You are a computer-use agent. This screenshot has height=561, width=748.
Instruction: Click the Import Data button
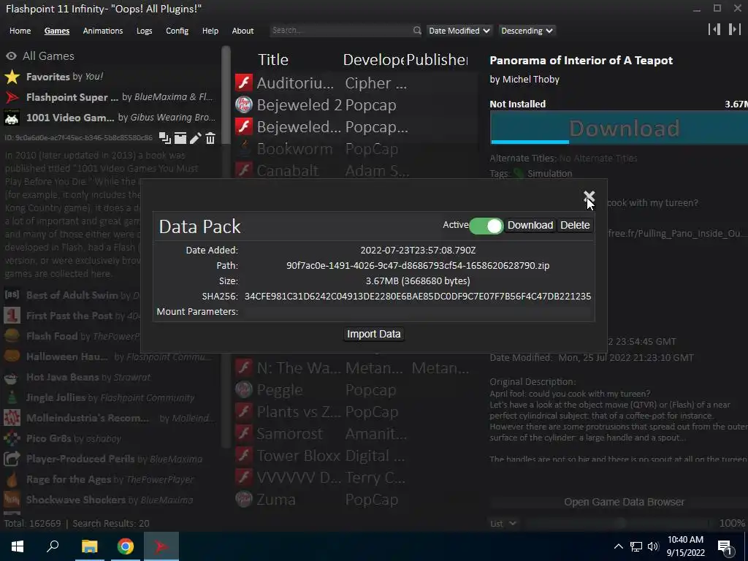[x=373, y=334]
